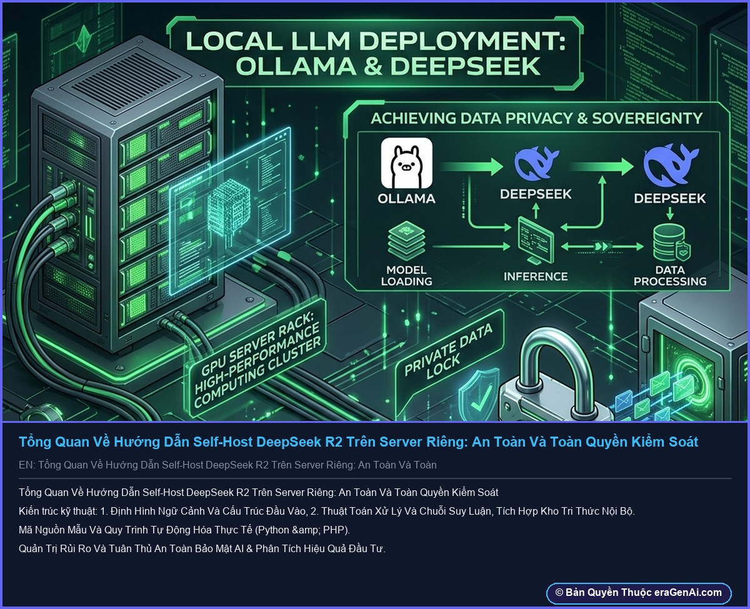Click the "OLLAMA" label under the llama logo
Viewport: 750px width, 609px height.
406,199
